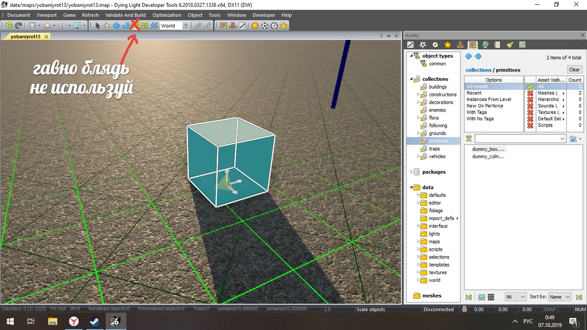The width and height of the screenshot is (587, 330).
Task: Open the thumbnail size 96 dropdown
Action: click(515, 297)
